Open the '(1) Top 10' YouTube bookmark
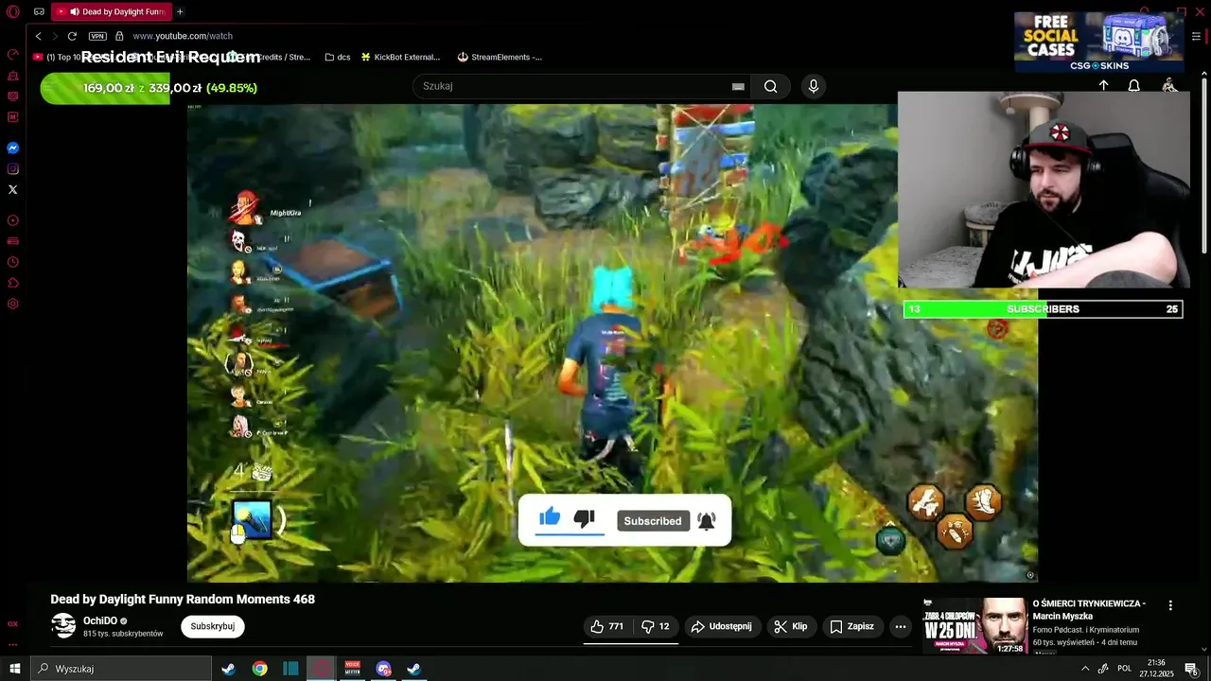 click(57, 57)
